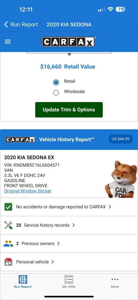Tap the house personal vehicle icon
This screenshot has height=300, width=138.
click(x=8, y=262)
